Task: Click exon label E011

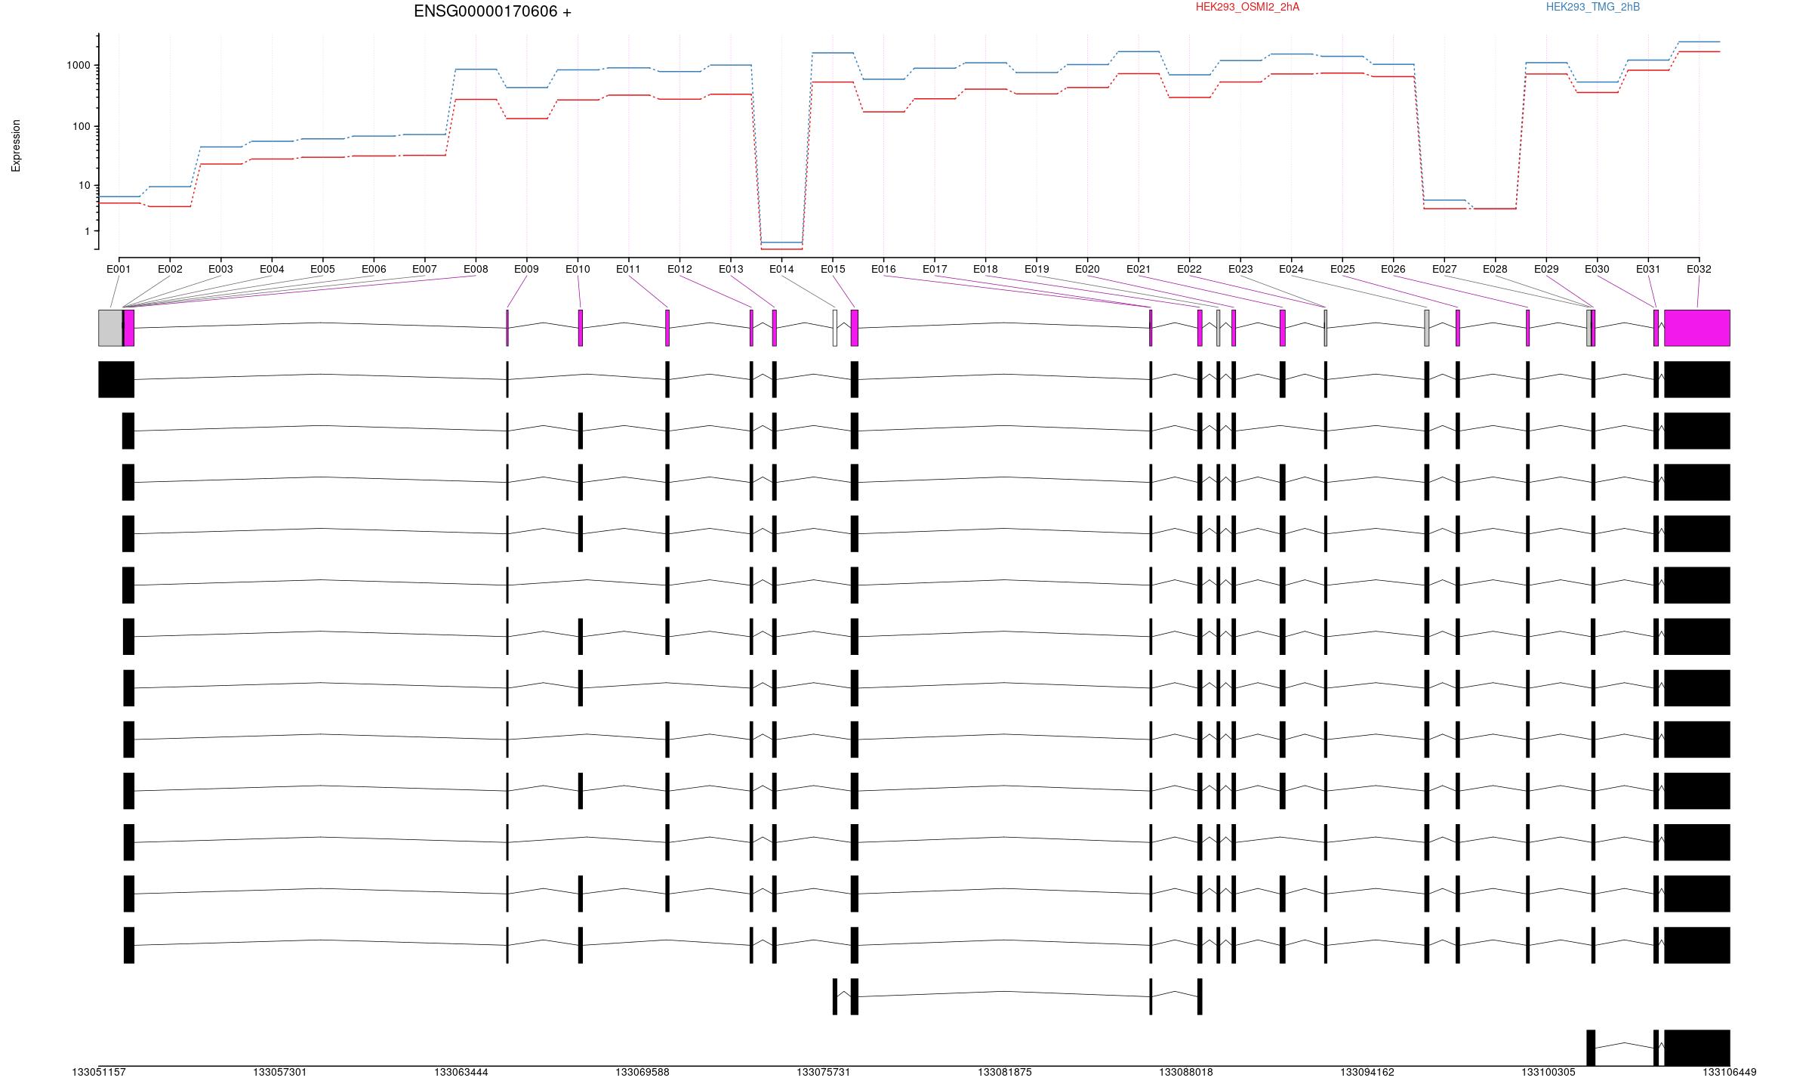Action: [628, 269]
